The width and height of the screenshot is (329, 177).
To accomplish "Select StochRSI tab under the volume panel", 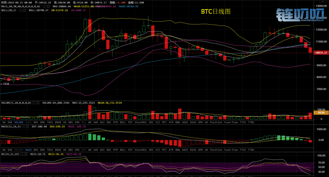I will point(141,122).
